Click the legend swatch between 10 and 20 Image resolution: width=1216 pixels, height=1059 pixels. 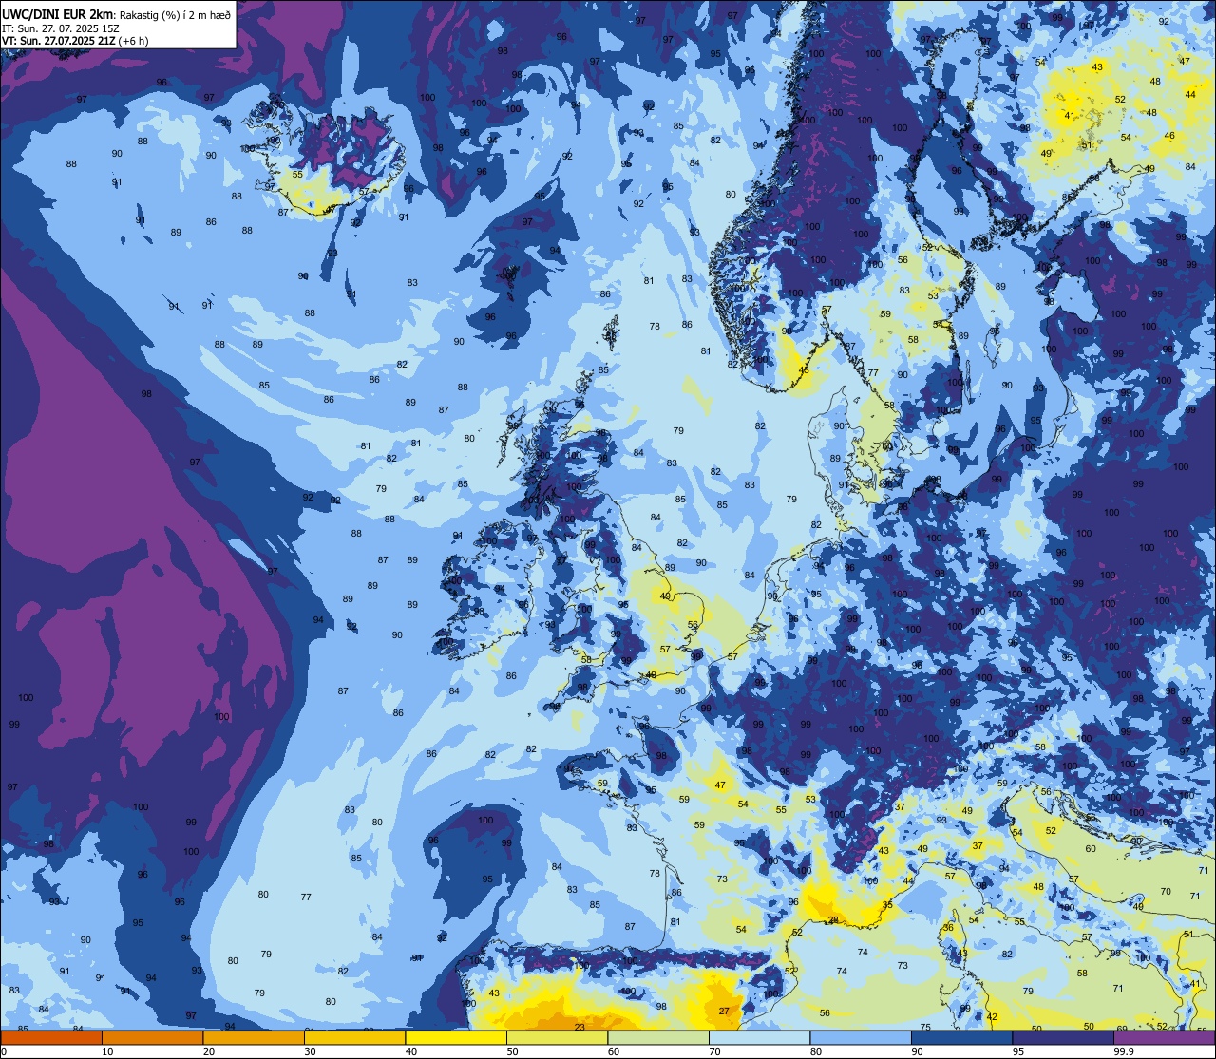(x=152, y=1037)
